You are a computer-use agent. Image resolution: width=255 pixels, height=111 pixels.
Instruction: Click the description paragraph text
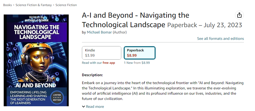click(163, 91)
